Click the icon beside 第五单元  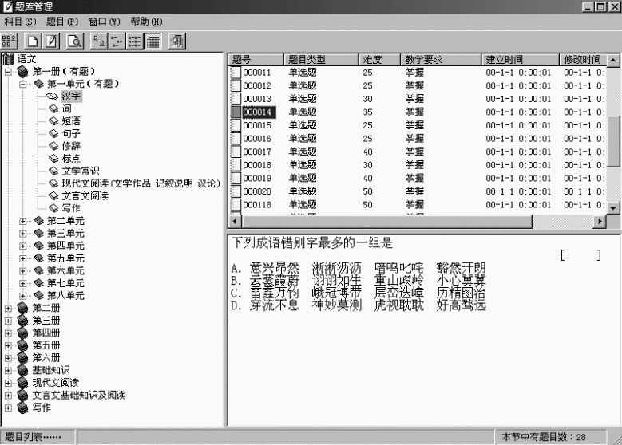tap(39, 258)
